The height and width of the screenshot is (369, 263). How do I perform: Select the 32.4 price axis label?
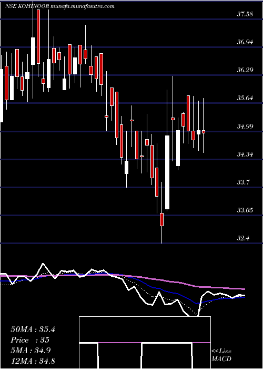tap(243, 238)
